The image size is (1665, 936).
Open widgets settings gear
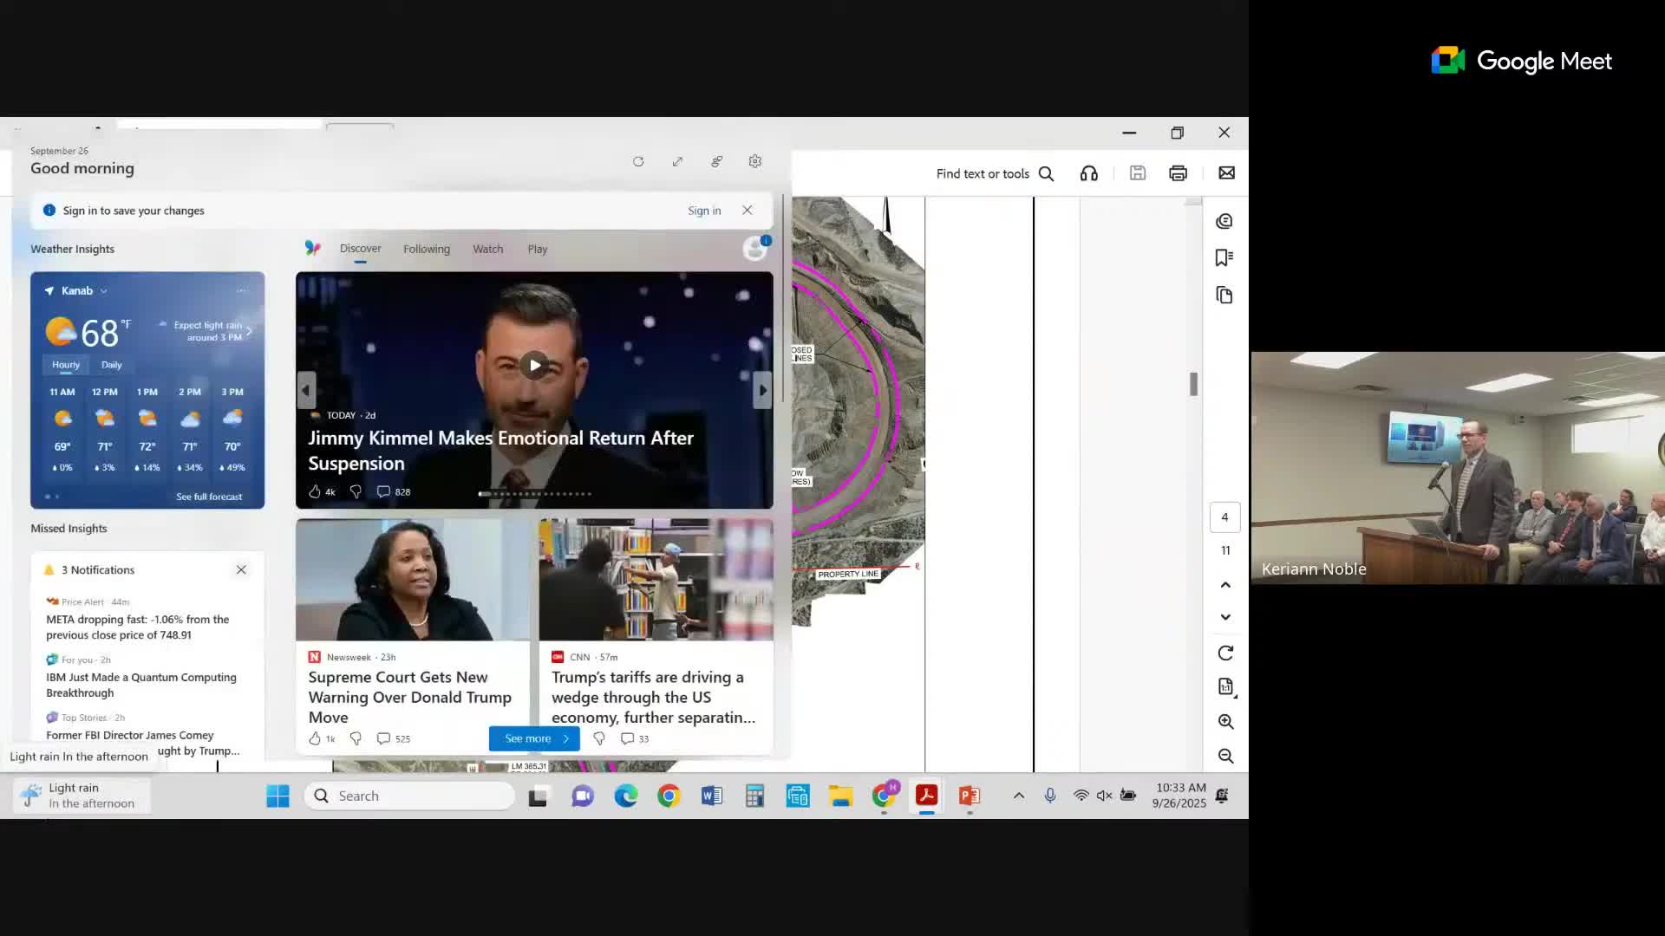[754, 161]
